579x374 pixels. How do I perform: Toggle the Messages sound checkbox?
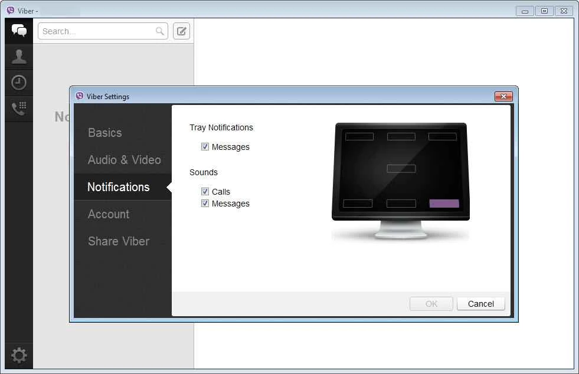(x=205, y=204)
